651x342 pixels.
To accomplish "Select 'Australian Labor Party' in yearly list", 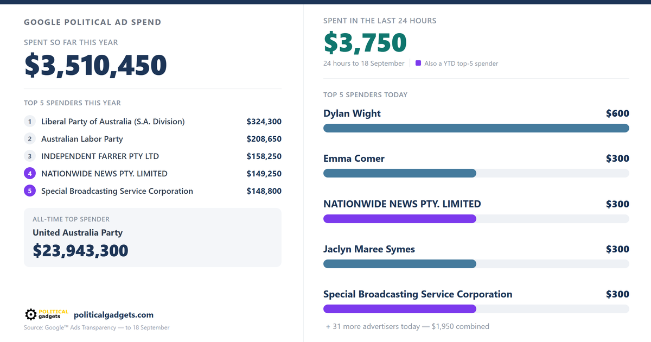I will tap(82, 139).
